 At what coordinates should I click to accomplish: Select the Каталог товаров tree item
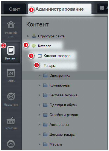pyautogui.click(x=57, y=56)
